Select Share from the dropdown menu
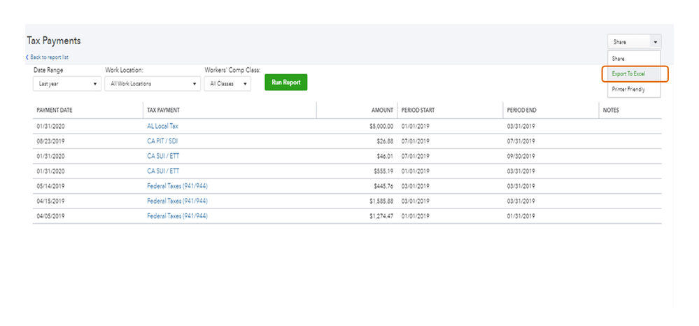Screen dimensions: 699x326 pos(619,59)
